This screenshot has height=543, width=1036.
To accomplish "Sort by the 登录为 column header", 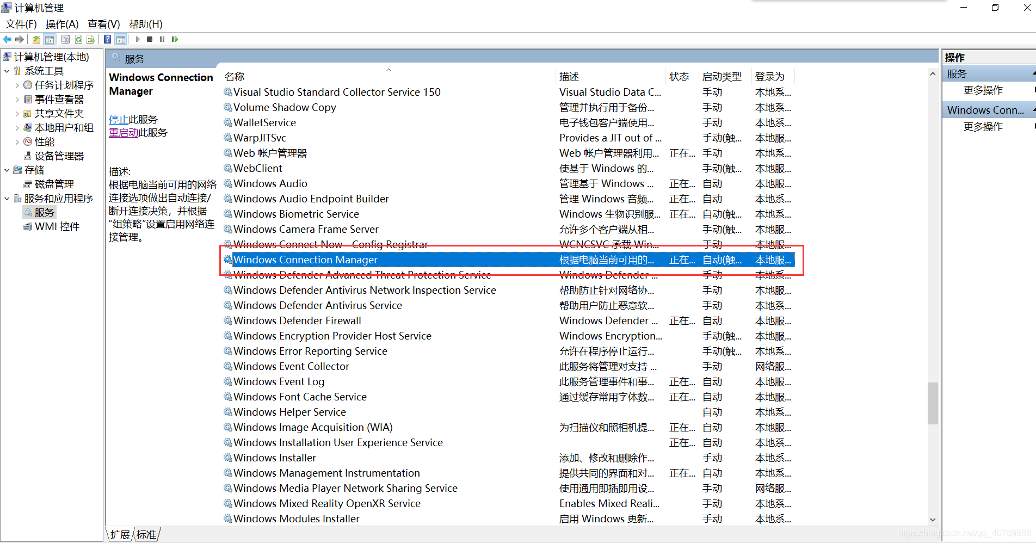I will 773,77.
